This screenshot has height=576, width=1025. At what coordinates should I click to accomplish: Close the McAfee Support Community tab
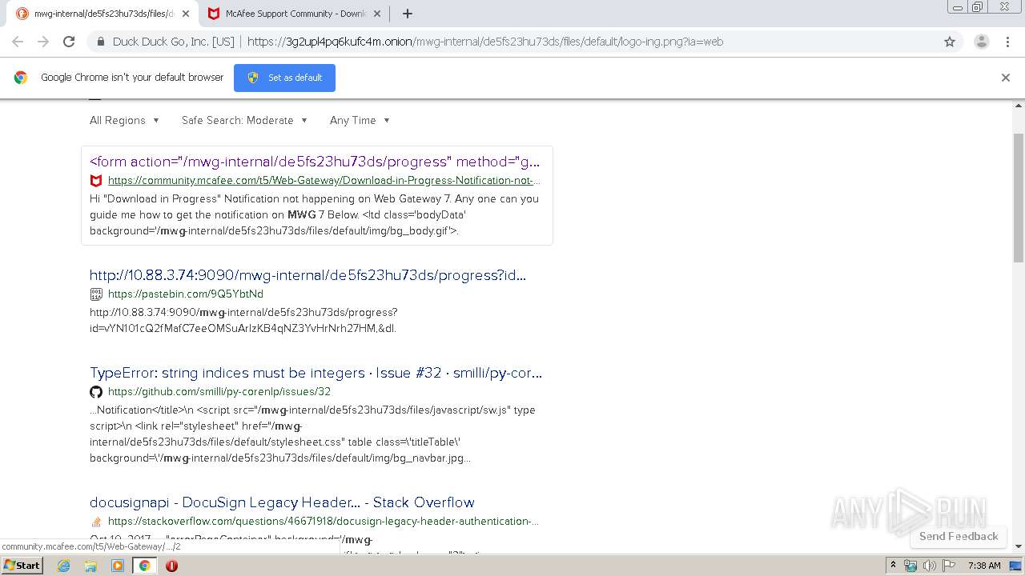coord(377,14)
